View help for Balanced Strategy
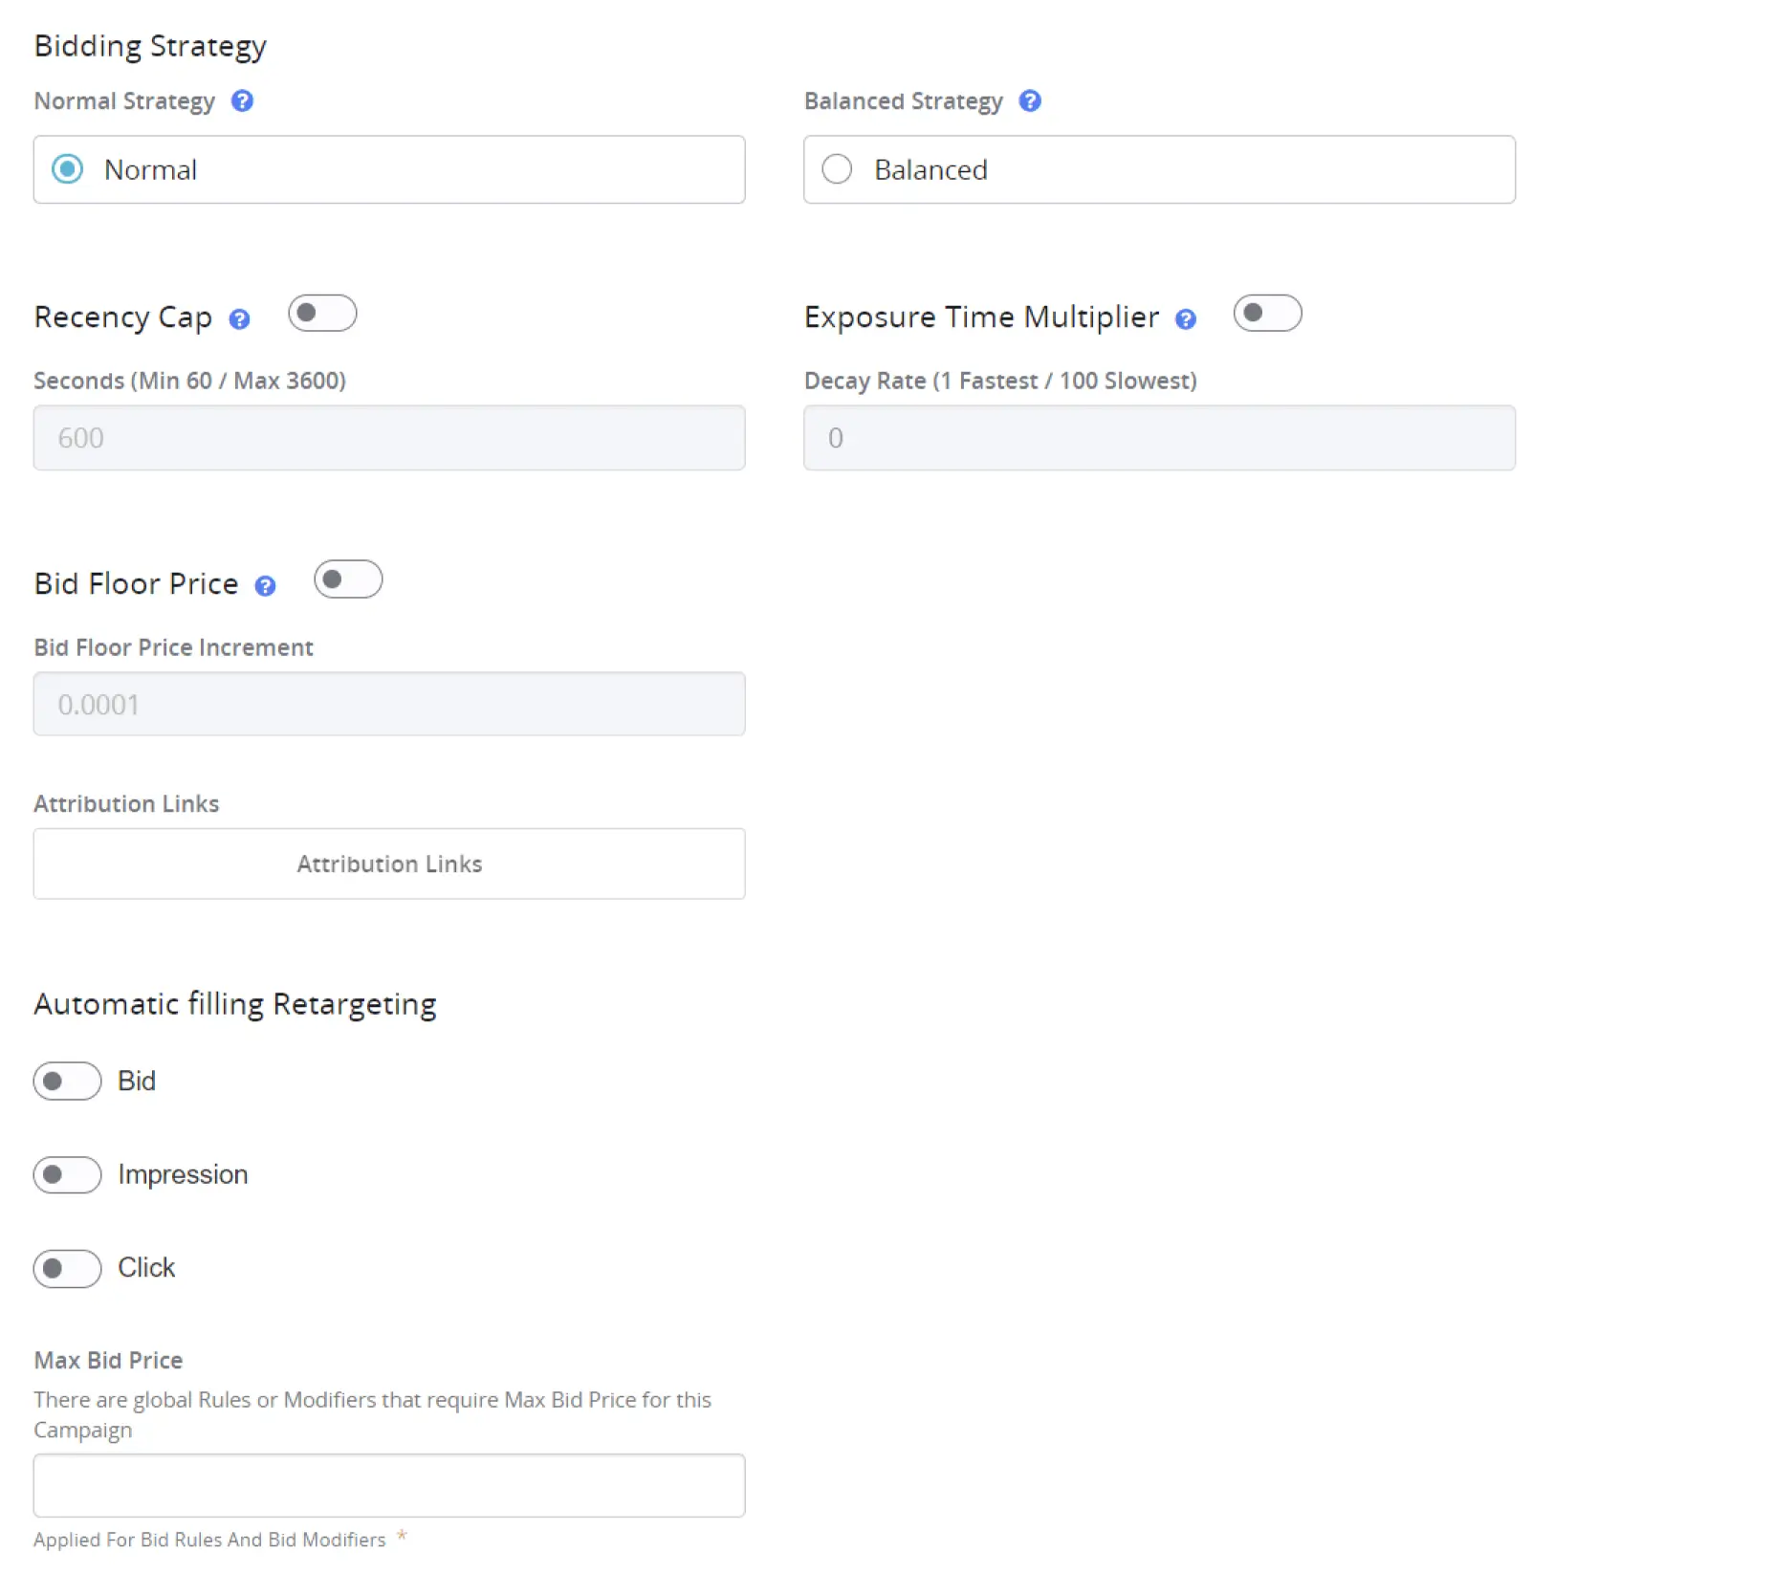Image resolution: width=1773 pixels, height=1596 pixels. [x=1030, y=100]
